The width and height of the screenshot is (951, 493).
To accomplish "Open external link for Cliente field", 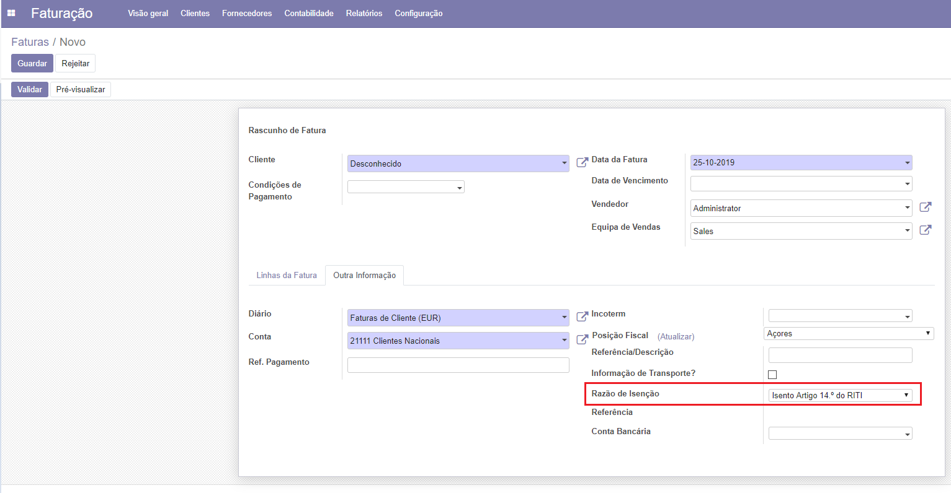I will coord(582,162).
